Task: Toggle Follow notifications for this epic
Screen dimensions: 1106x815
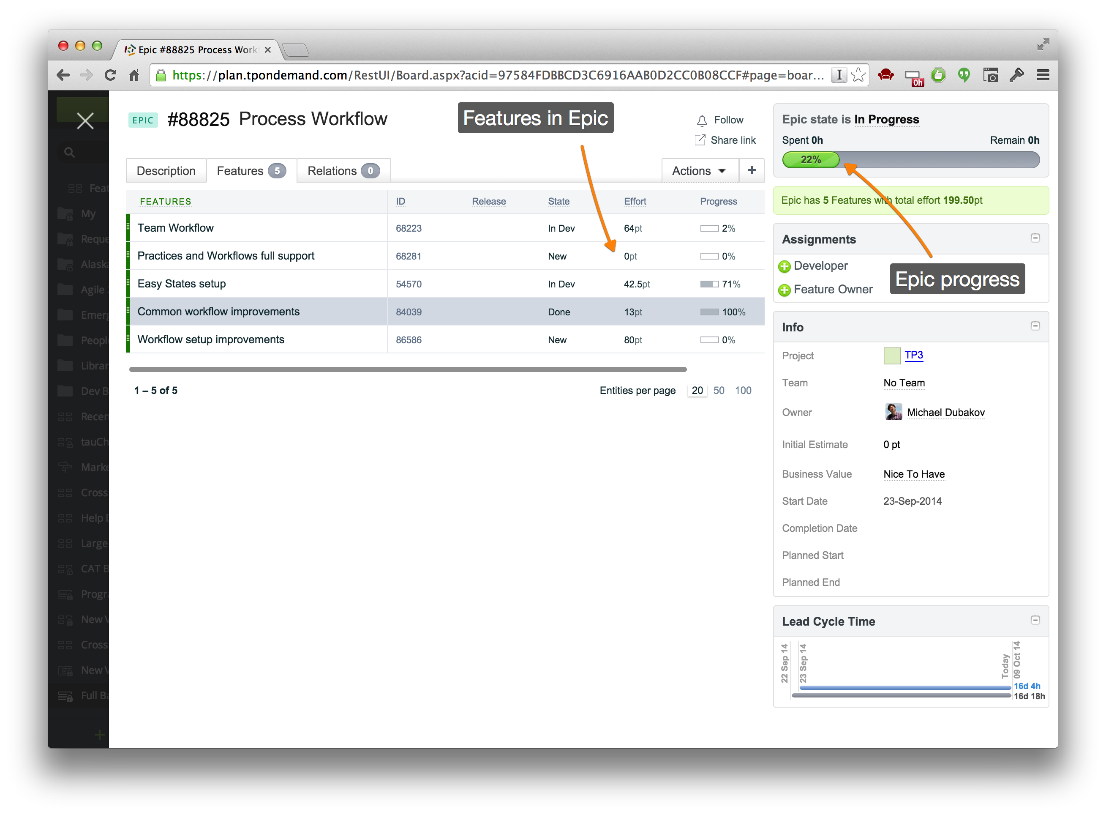Action: coord(722,119)
